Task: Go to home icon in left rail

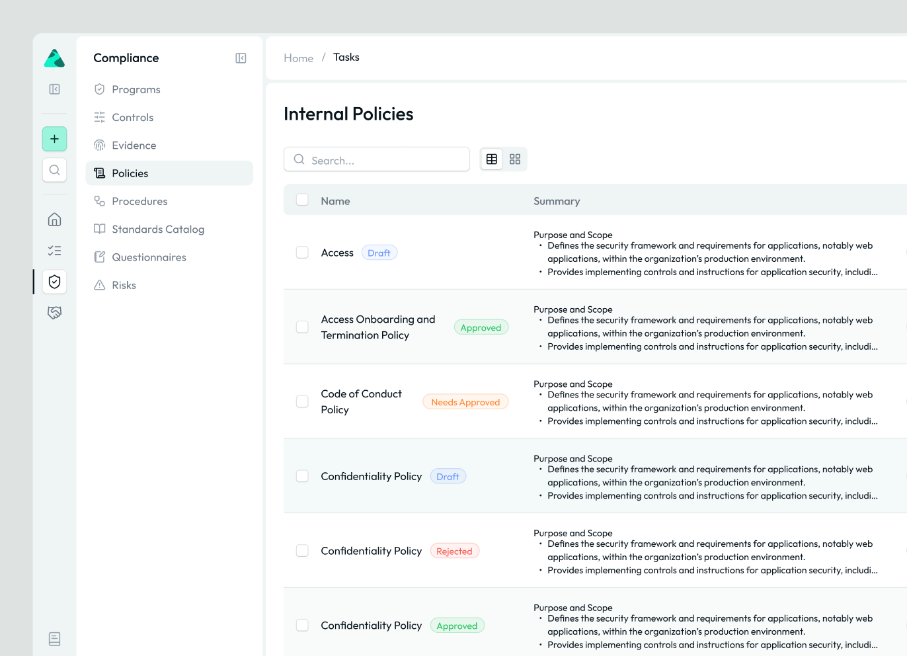Action: [x=55, y=220]
